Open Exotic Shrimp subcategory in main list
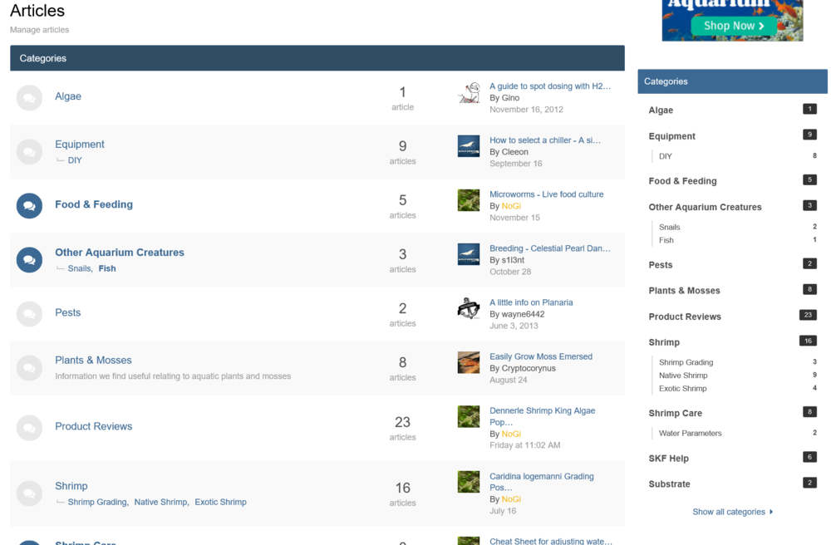 click(220, 502)
